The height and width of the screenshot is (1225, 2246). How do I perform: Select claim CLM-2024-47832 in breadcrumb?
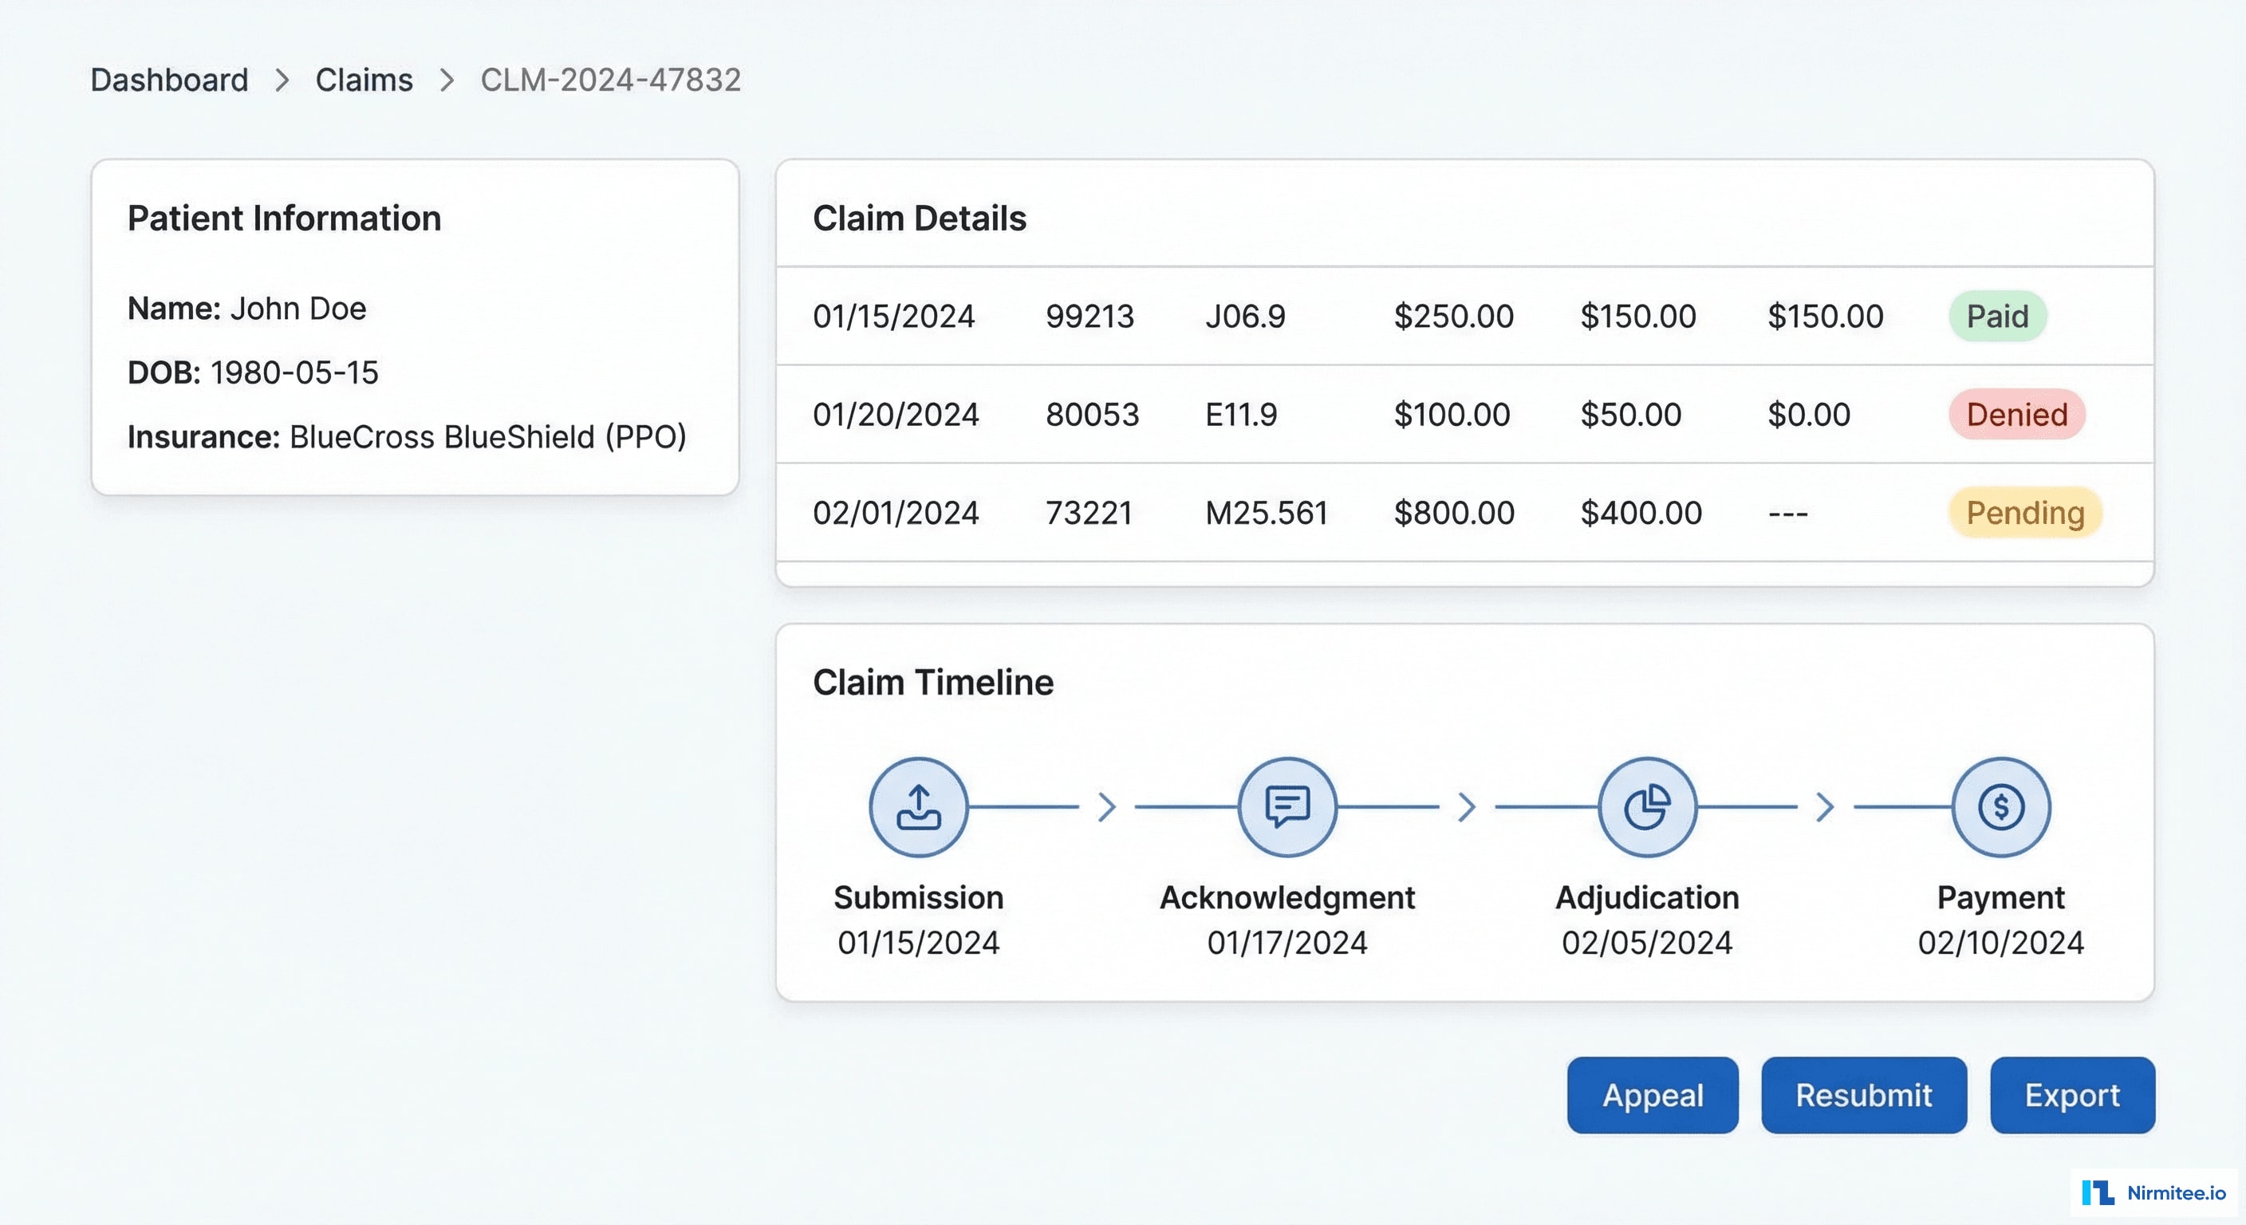tap(609, 79)
